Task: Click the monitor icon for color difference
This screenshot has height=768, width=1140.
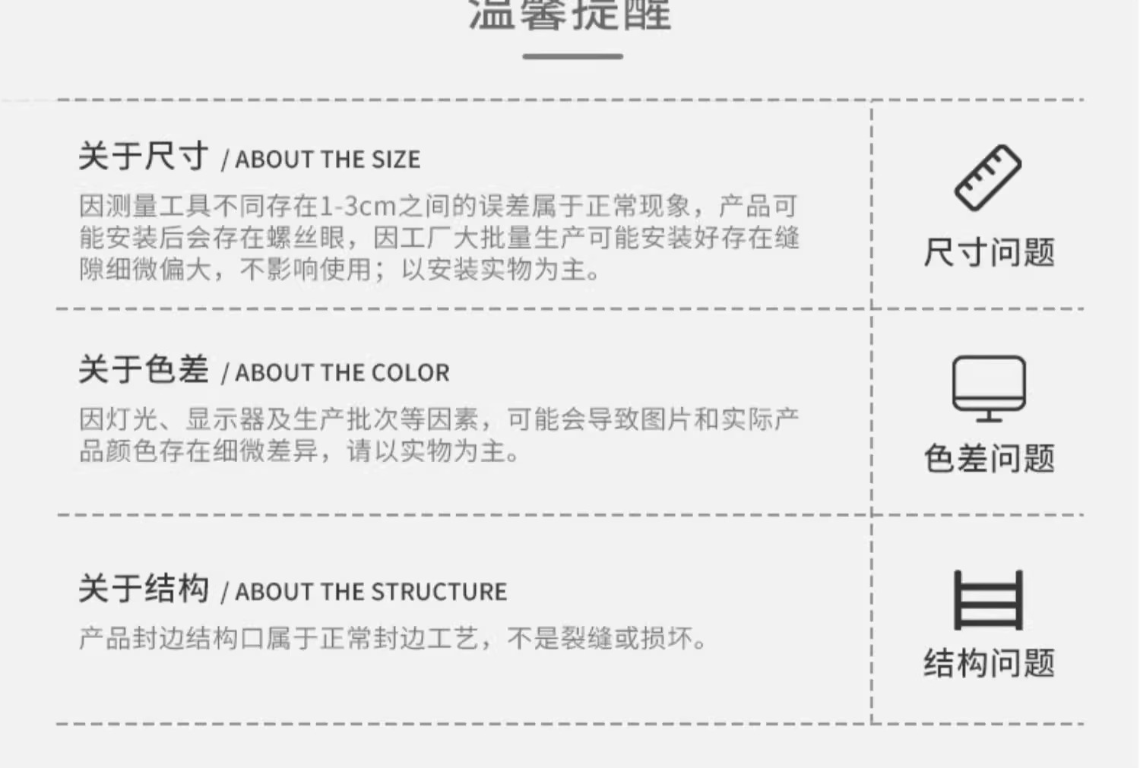Action: [989, 388]
